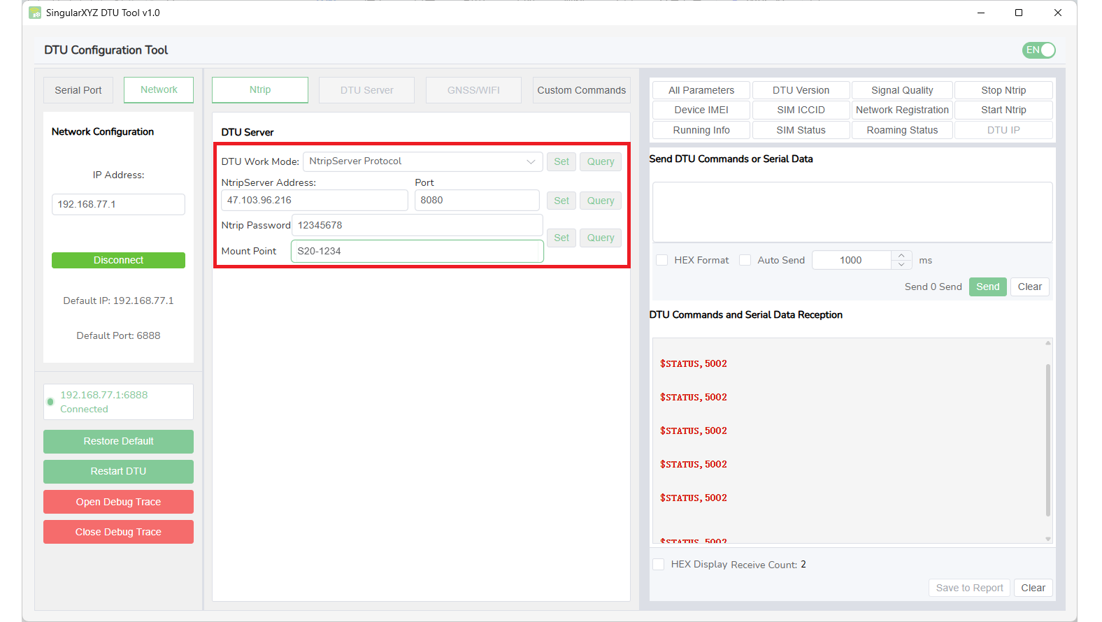The width and height of the screenshot is (1102, 622).
Task: Increase the auto send interval with up arrow
Action: [x=901, y=255]
